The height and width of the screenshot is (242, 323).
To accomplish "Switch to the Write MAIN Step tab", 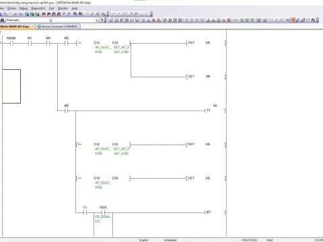I will [x=15, y=26].
